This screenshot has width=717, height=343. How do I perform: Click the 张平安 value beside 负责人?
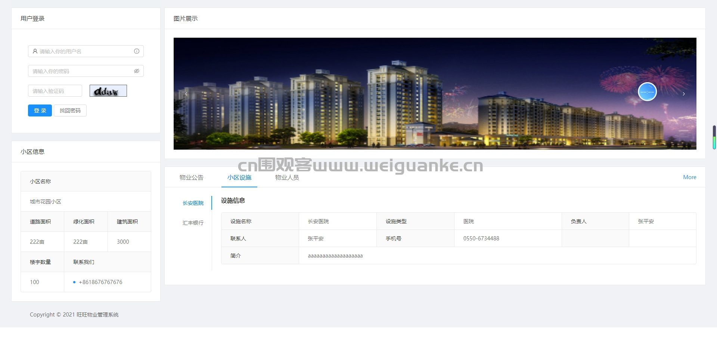coord(646,221)
